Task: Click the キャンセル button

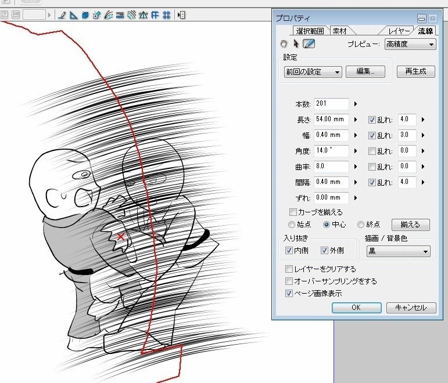Action: coord(411,308)
